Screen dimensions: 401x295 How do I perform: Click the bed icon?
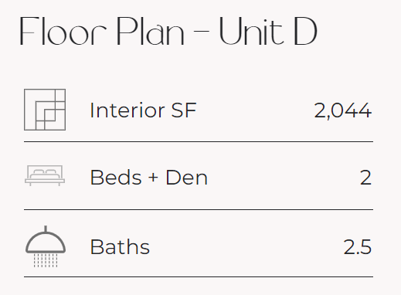tap(45, 175)
